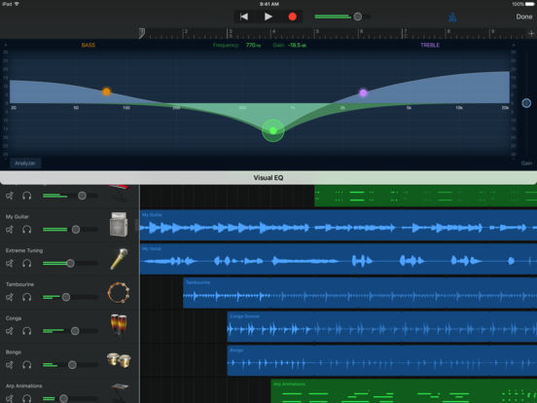Image resolution: width=537 pixels, height=403 pixels.
Task: Mute the Tambourine track
Action: [x=10, y=297]
